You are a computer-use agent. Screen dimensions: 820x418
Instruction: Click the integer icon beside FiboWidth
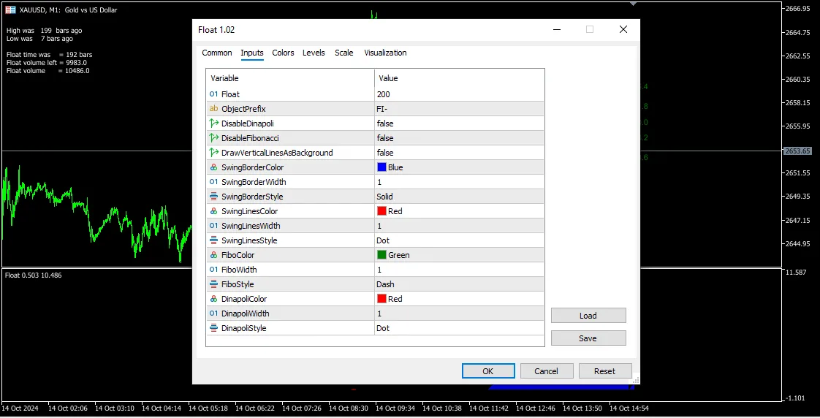pos(213,270)
